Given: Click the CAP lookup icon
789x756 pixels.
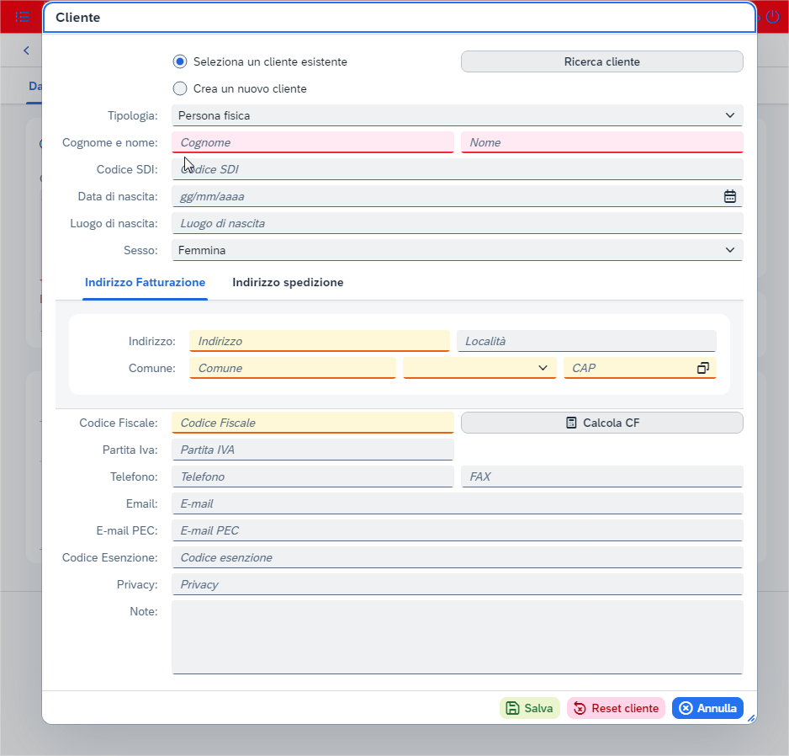Looking at the screenshot, I should tap(703, 368).
